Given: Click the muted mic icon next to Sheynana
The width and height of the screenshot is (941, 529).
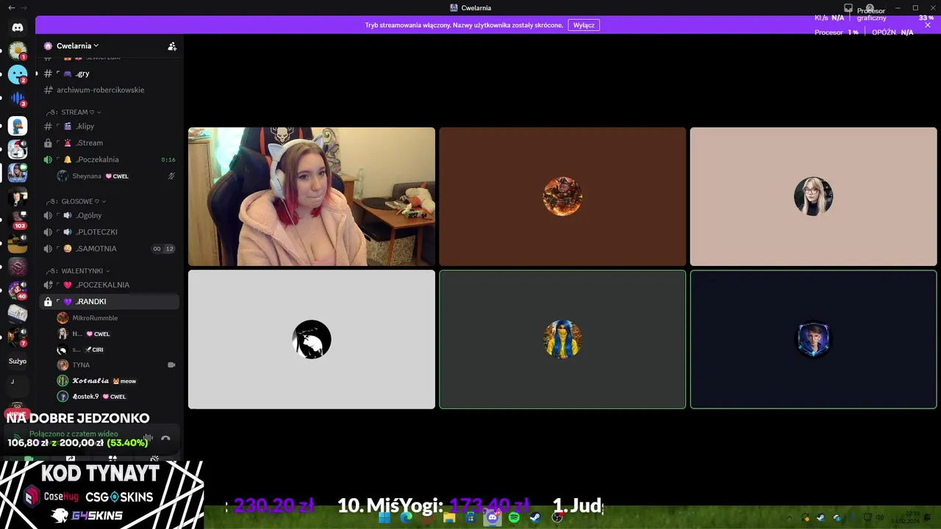Looking at the screenshot, I should [171, 176].
